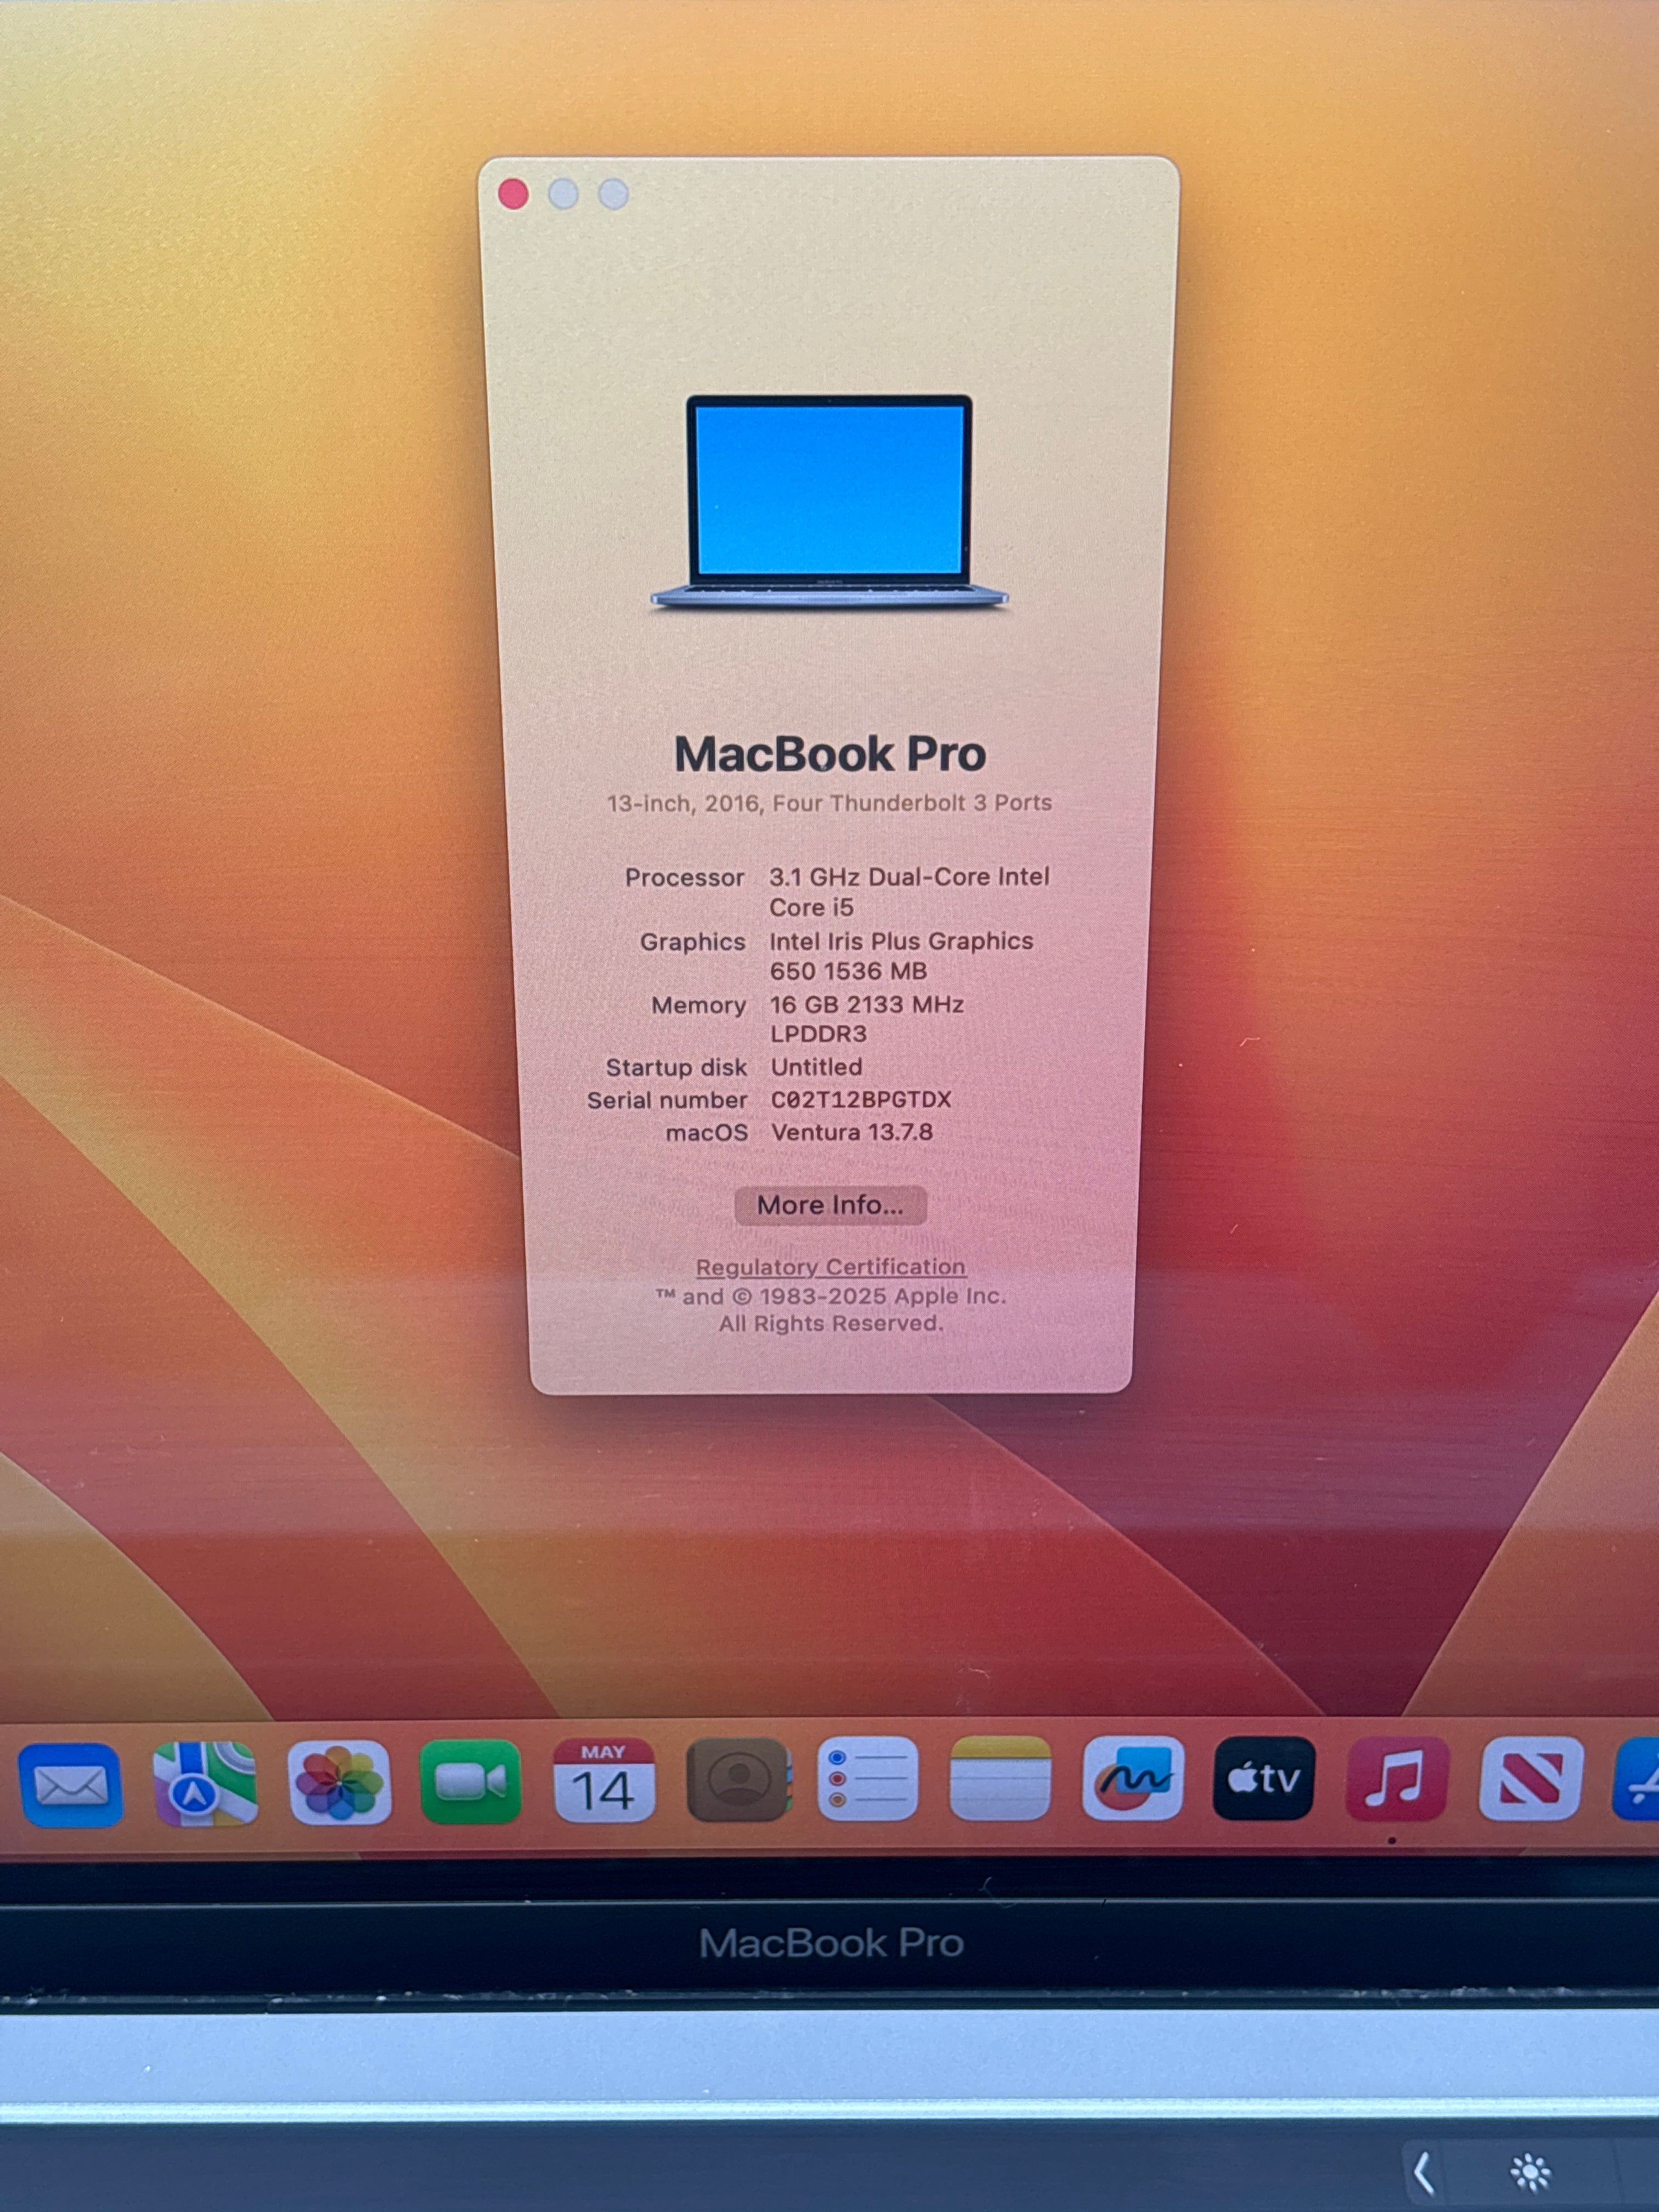
Task: Click the startup disk name Untitled
Action: coord(816,1067)
